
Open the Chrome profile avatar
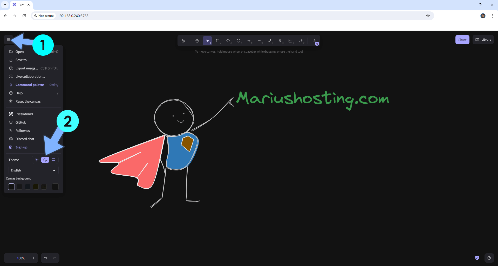[x=483, y=16]
